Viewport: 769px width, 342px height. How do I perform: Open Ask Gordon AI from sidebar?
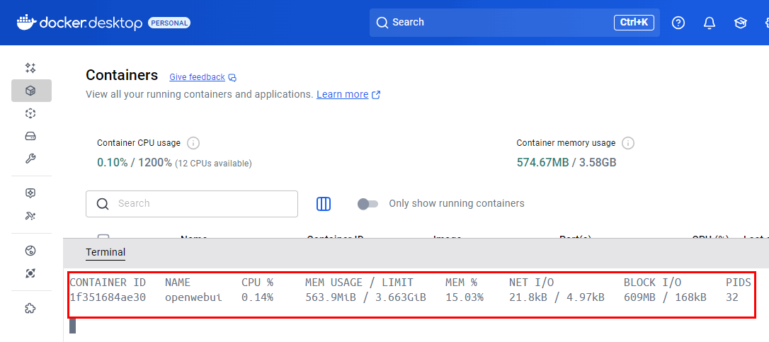pyautogui.click(x=30, y=68)
